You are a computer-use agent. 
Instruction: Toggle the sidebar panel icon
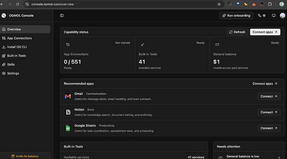coord(62,15)
